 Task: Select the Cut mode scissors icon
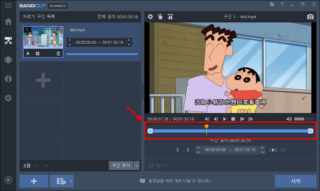(8, 41)
